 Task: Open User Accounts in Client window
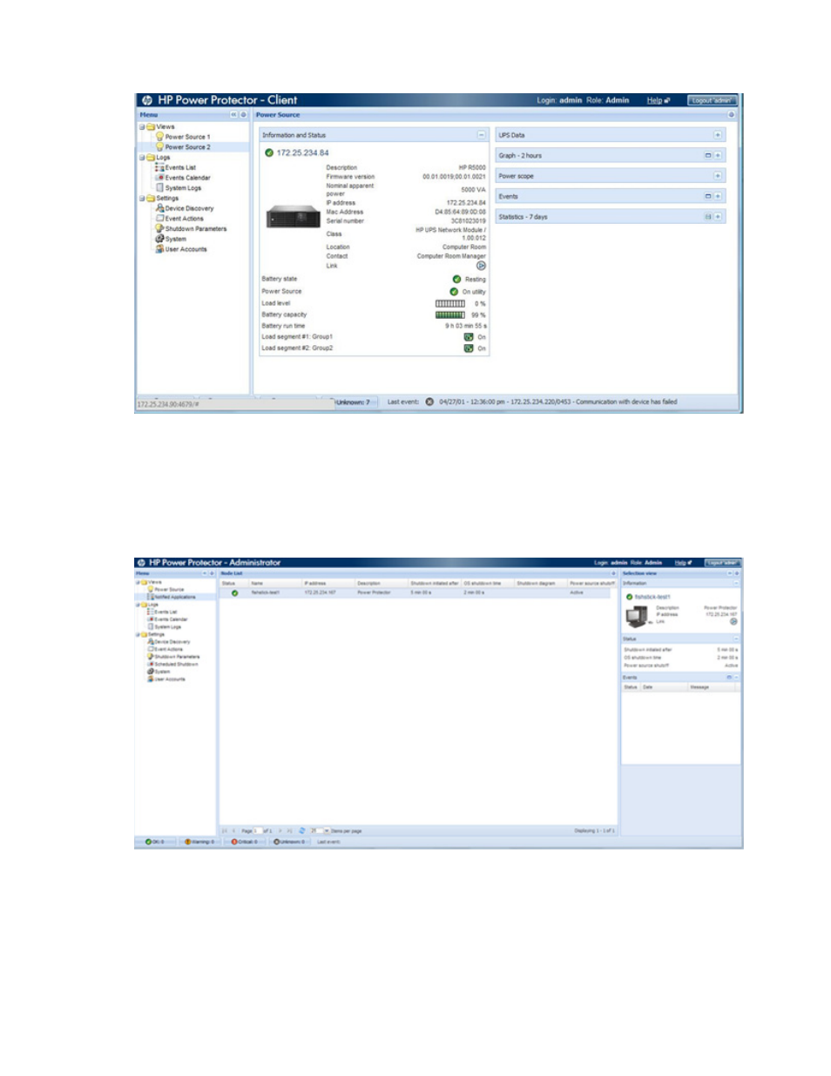186,249
